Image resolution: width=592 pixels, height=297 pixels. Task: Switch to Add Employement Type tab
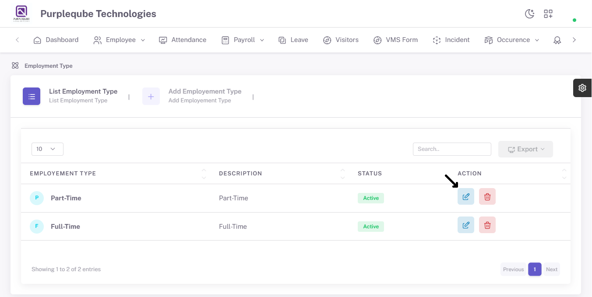[192, 96]
